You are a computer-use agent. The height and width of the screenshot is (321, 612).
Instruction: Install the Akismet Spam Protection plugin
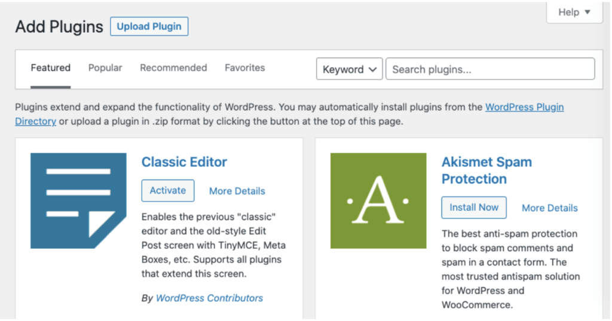coord(473,207)
